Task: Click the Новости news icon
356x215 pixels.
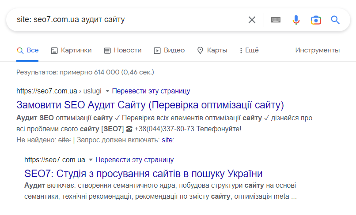Action: point(107,50)
